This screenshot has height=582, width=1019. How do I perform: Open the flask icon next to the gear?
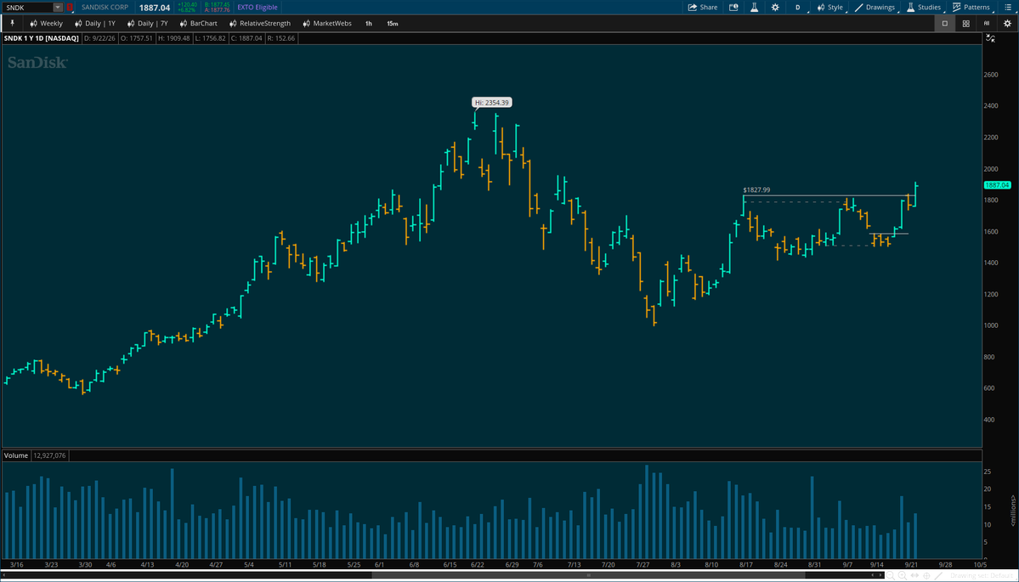click(x=755, y=7)
